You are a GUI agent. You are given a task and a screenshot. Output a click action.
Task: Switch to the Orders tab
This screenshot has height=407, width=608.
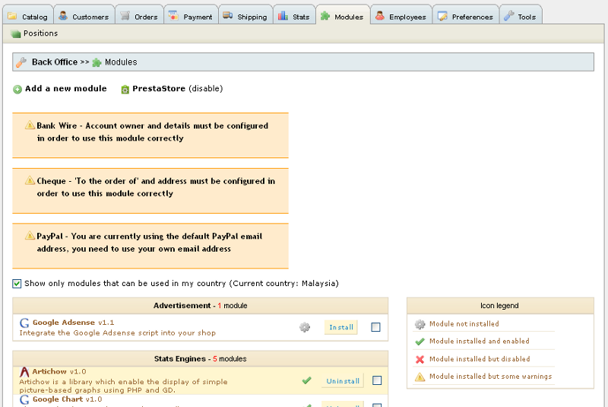point(140,14)
